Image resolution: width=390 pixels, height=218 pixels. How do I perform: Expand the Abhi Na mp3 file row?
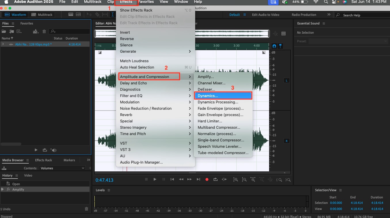[x=3, y=44]
